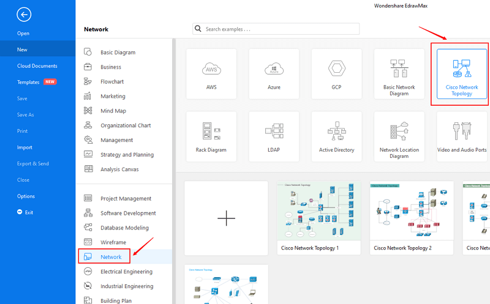Click the Project Management icon

tap(88, 198)
